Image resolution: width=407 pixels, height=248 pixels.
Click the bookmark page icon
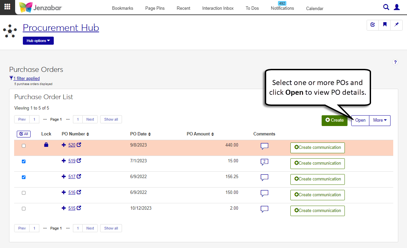(385, 25)
